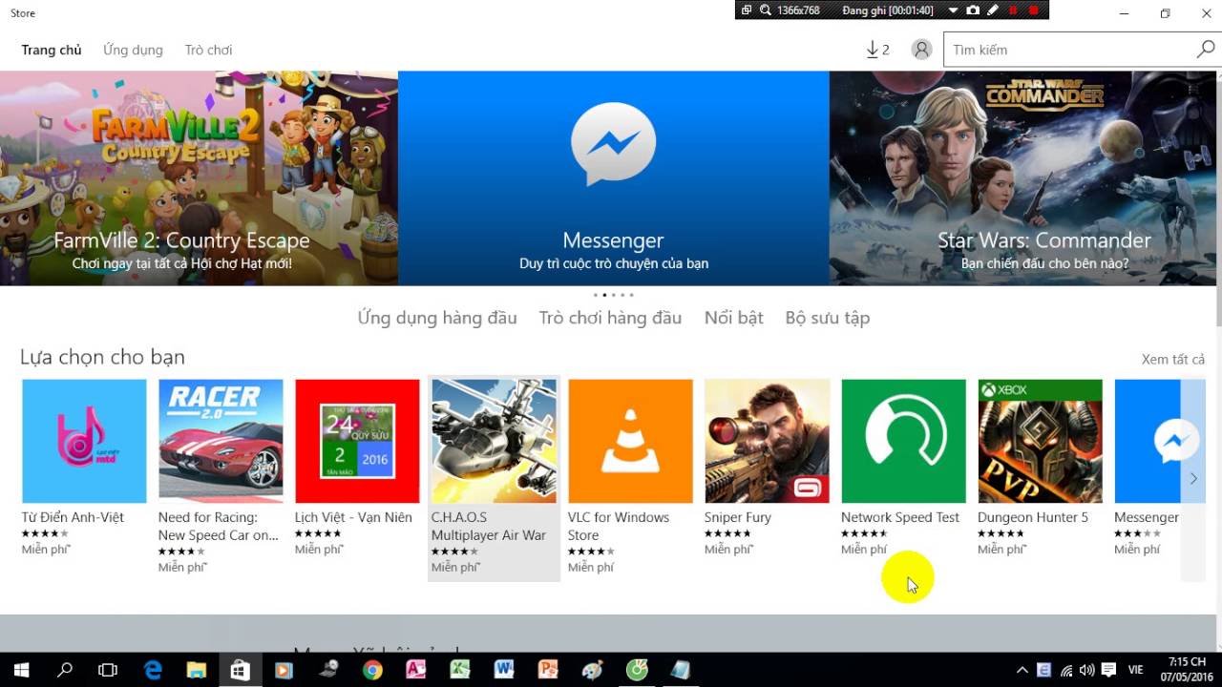The width and height of the screenshot is (1222, 687).
Task: Expand app list with the right chevron arrow
Action: (x=1193, y=479)
